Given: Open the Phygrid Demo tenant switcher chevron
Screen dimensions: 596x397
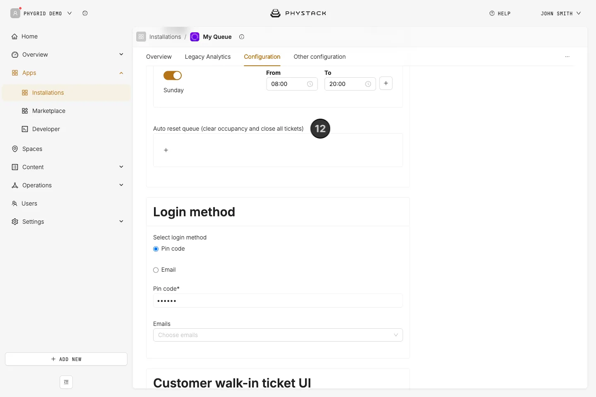Looking at the screenshot, I should tap(70, 13).
